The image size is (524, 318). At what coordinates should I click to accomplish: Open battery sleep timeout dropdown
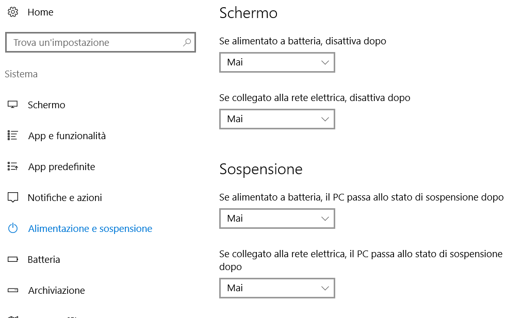click(277, 219)
